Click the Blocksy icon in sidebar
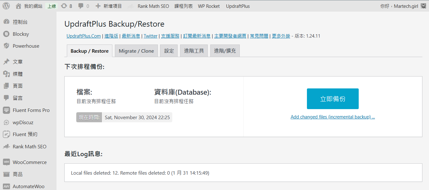This screenshot has height=190, width=429. pyautogui.click(x=6, y=34)
